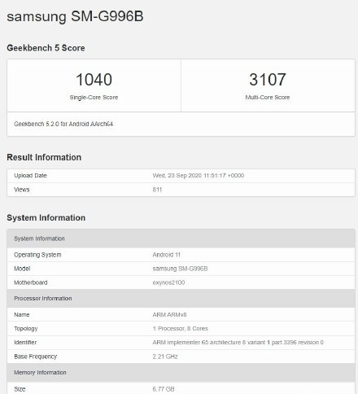Click the Result Information heading
The image size is (358, 394).
44,157
